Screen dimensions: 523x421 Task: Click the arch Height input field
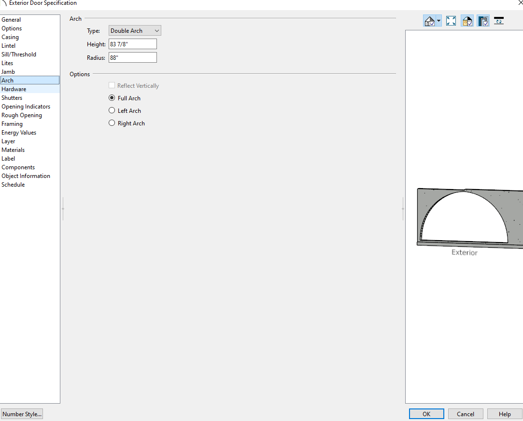coord(133,44)
